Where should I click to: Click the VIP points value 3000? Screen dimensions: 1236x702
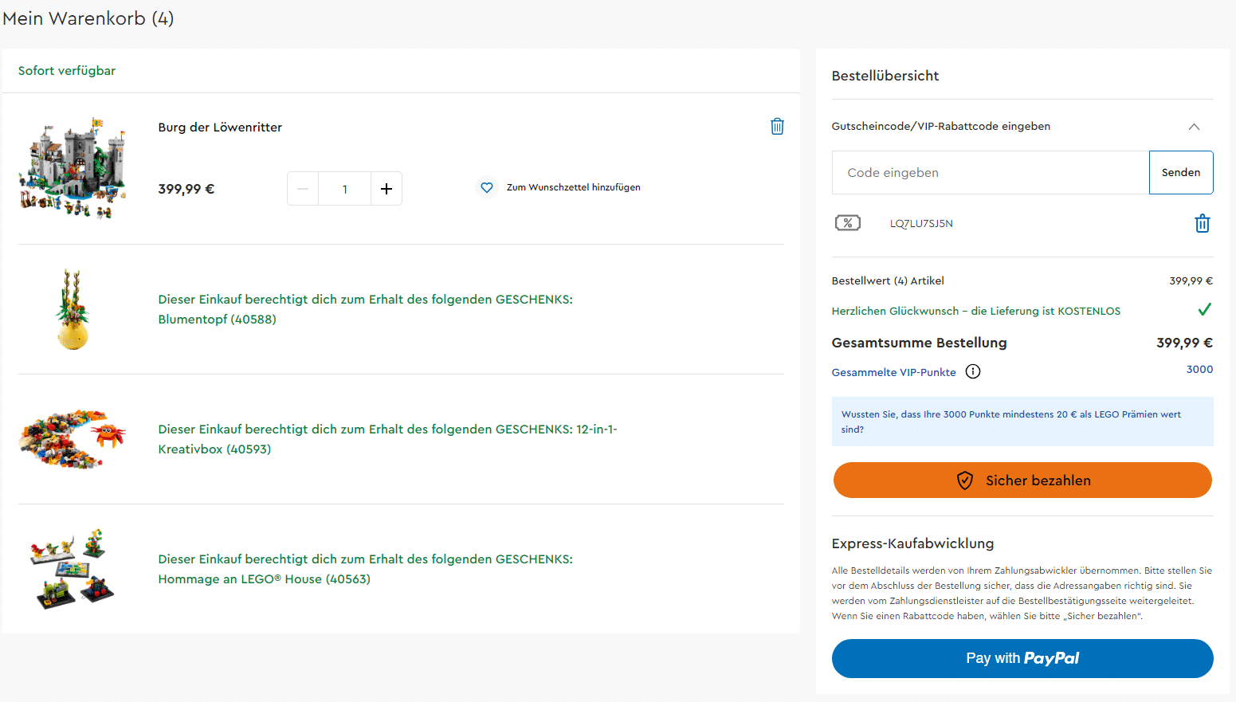[1199, 369]
